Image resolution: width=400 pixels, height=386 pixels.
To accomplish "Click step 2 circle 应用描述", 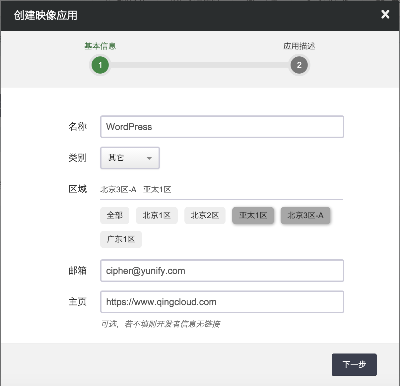I will (299, 65).
